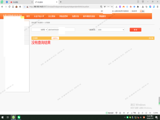Open a new browser tab with plus icon
Viewport: 160px width, 120px height.
pyautogui.click(x=61, y=2)
